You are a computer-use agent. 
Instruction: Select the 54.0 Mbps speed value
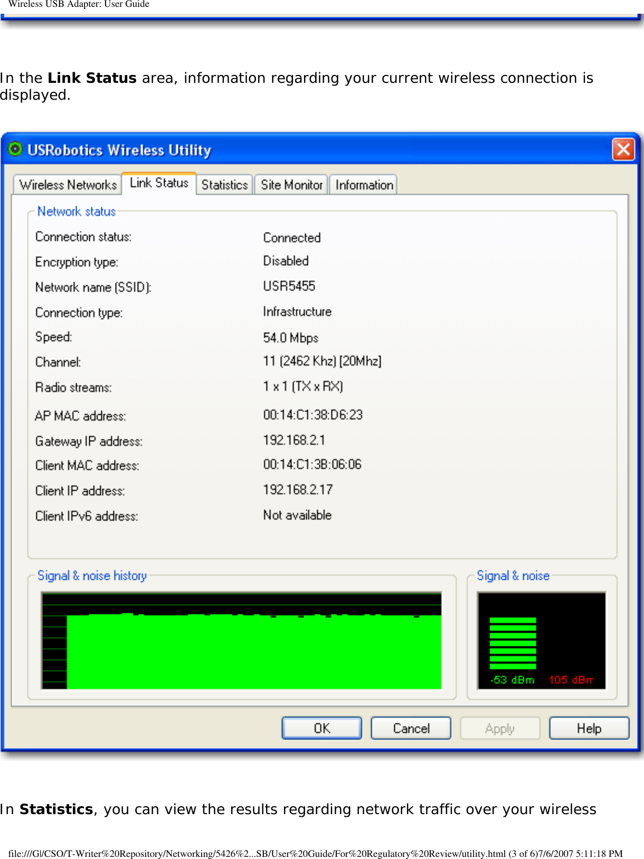tap(291, 337)
